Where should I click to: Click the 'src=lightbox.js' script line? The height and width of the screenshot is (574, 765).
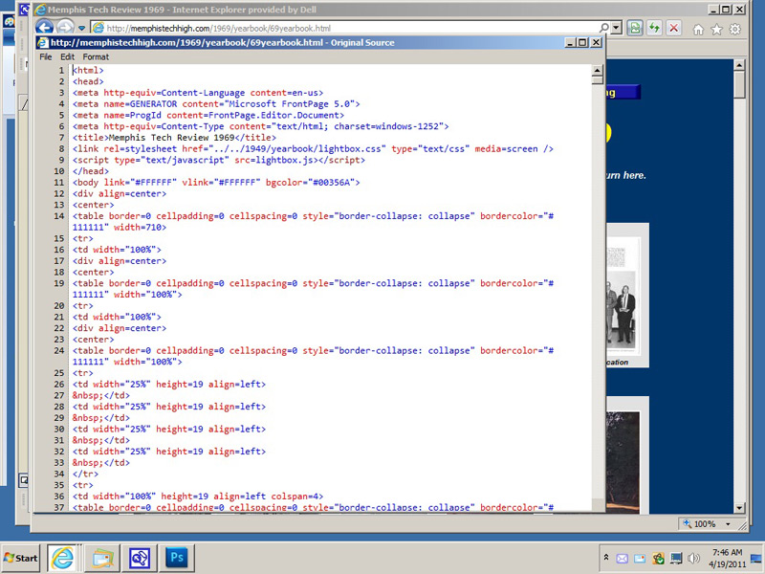coord(219,160)
